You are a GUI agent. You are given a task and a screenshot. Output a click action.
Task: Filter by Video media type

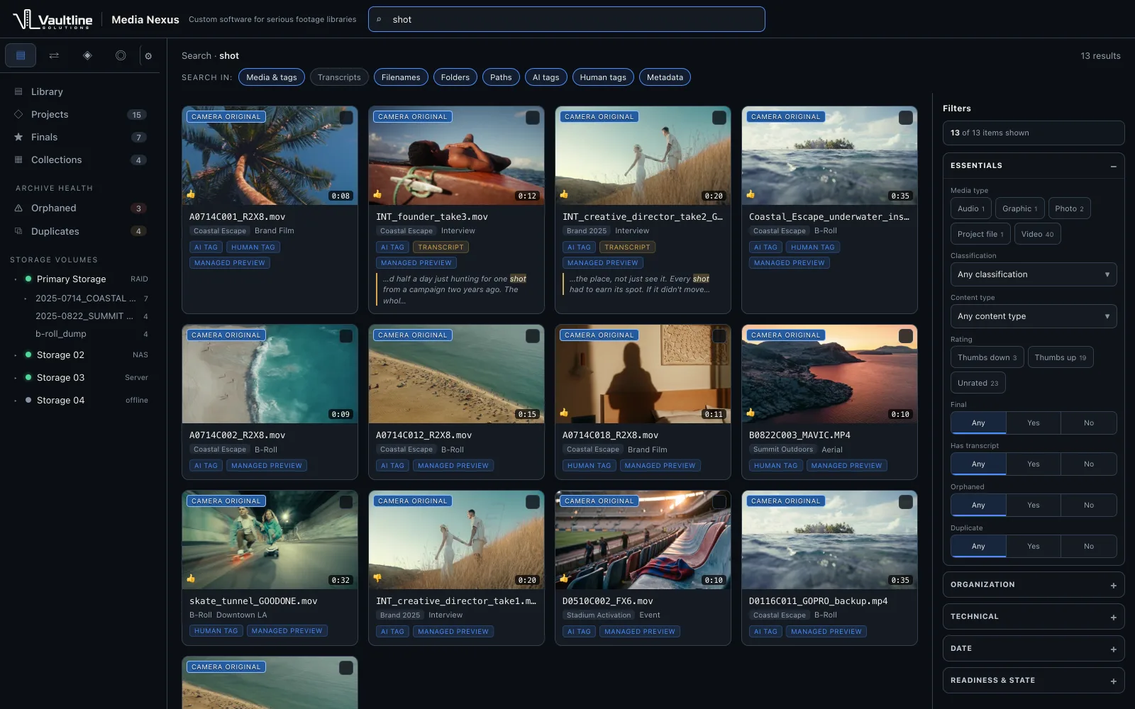pyautogui.click(x=1038, y=234)
